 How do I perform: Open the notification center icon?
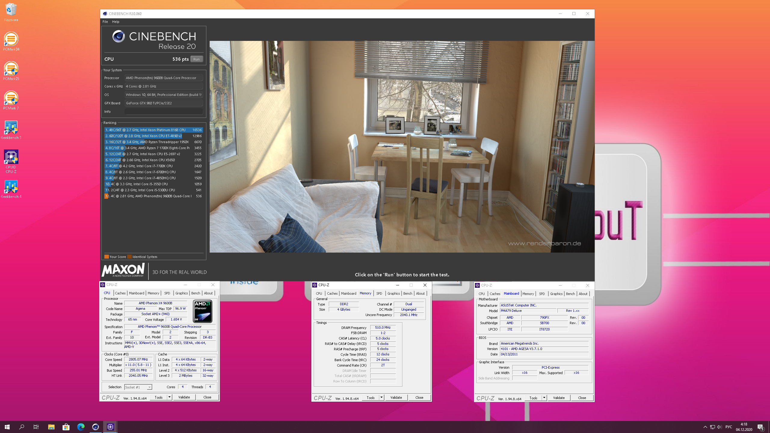point(761,427)
